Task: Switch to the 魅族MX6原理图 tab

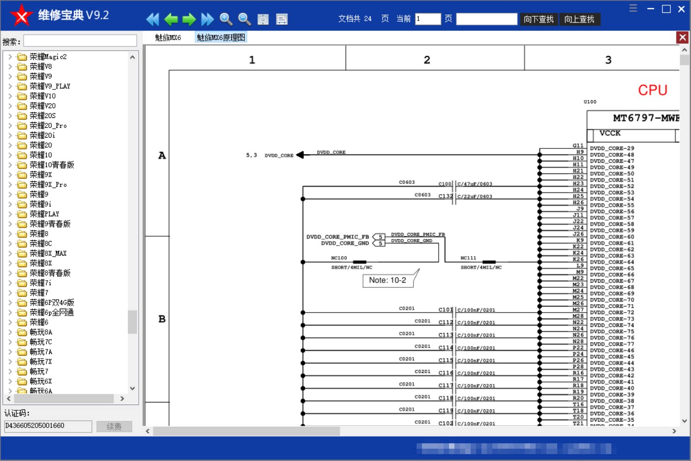Action: point(221,37)
